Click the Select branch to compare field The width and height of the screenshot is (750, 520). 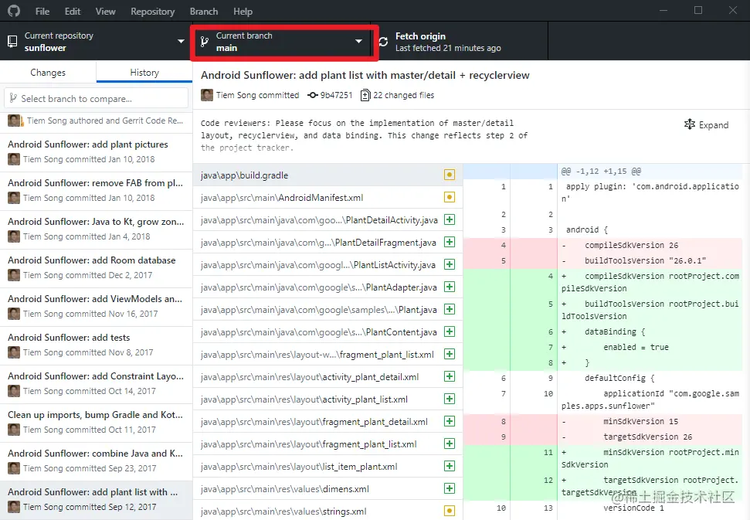96,98
